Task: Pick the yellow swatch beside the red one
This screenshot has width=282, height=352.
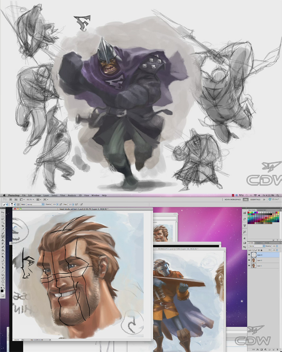Action: click(250, 213)
